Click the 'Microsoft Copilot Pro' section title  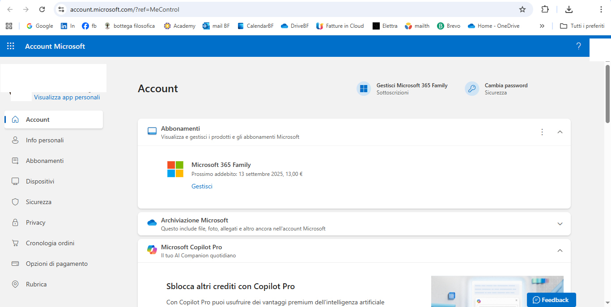[191, 247]
